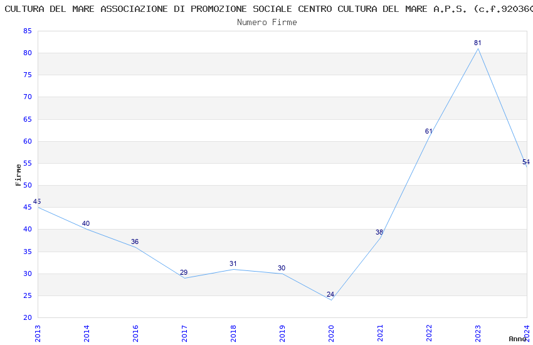Select the 2019 x-axis year label
This screenshot has width=533, height=345.
pyautogui.click(x=282, y=334)
